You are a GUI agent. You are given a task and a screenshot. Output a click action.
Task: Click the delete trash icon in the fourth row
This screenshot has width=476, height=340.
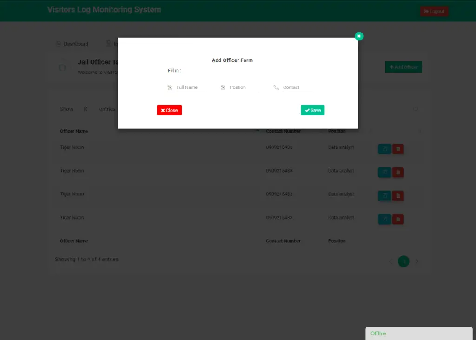[398, 219]
